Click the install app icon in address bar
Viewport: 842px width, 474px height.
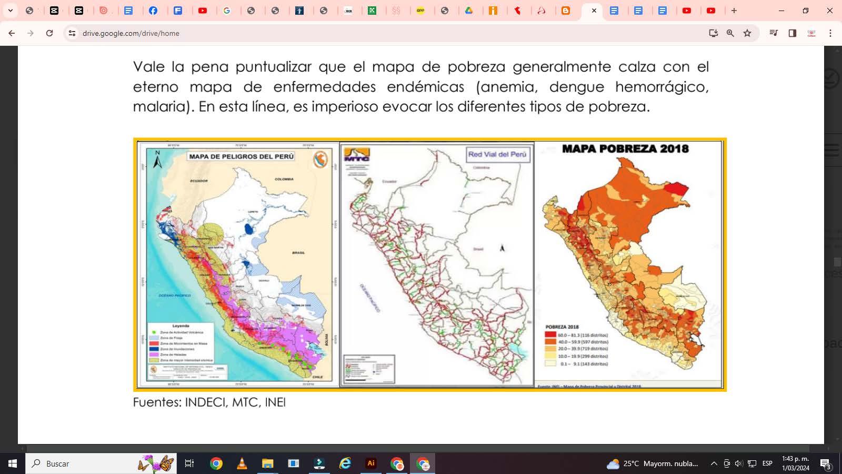[x=714, y=33]
